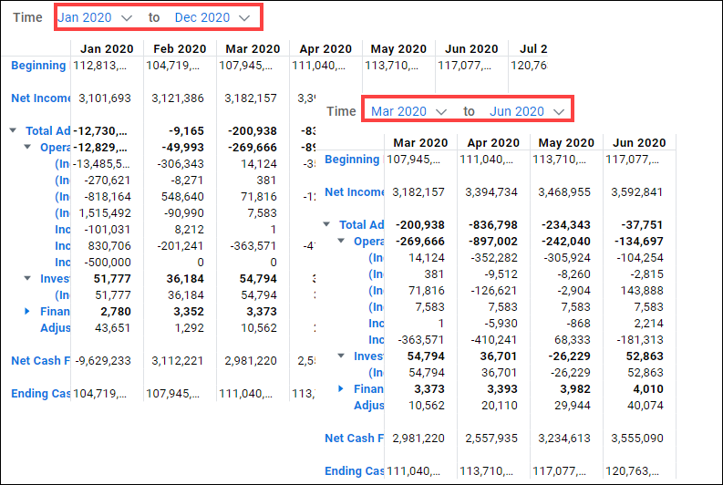Open the Jun 2020 end date dropdown
The height and width of the screenshot is (485, 723).
[x=527, y=111]
